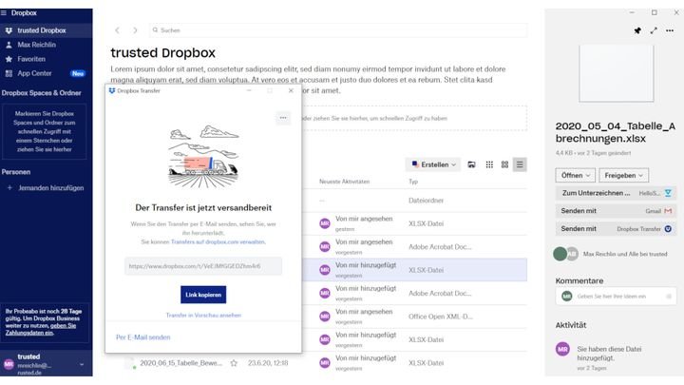This screenshot has width=684, height=385.
Task: Star the 2020_06_15_Tabelle_Bewe file
Action: (234, 363)
